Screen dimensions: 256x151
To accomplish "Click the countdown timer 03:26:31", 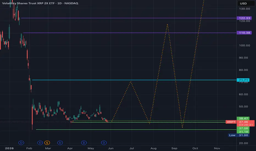I will (x=246, y=125).
